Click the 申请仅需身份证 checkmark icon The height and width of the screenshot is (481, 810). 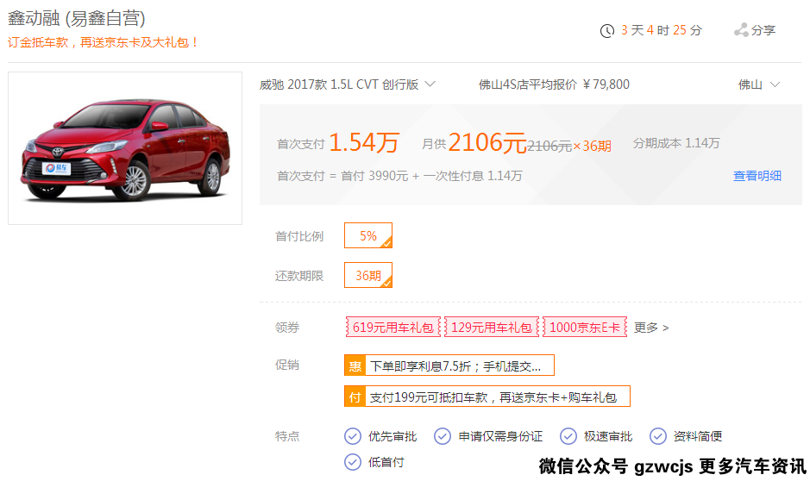click(x=443, y=436)
